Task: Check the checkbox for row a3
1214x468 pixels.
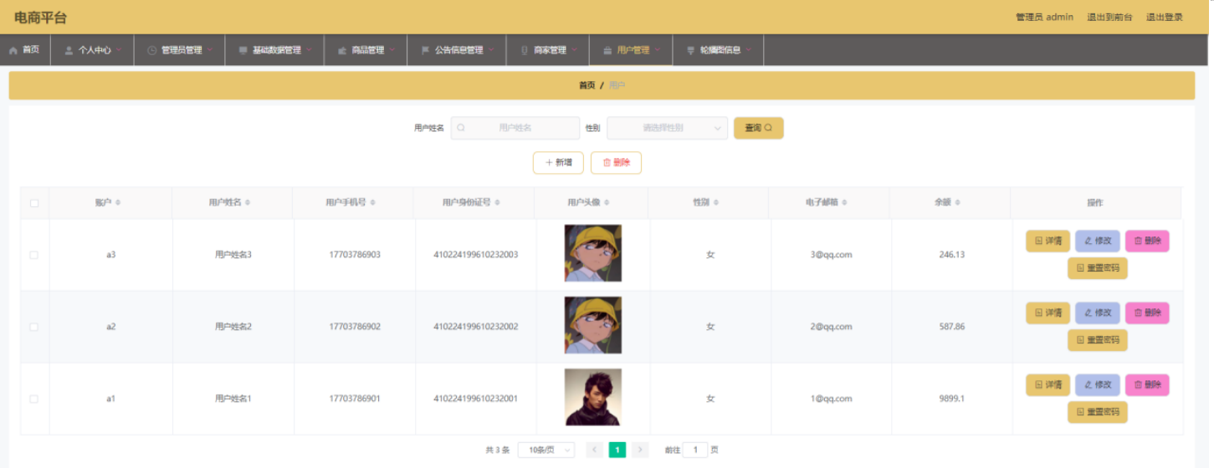Action: click(34, 255)
